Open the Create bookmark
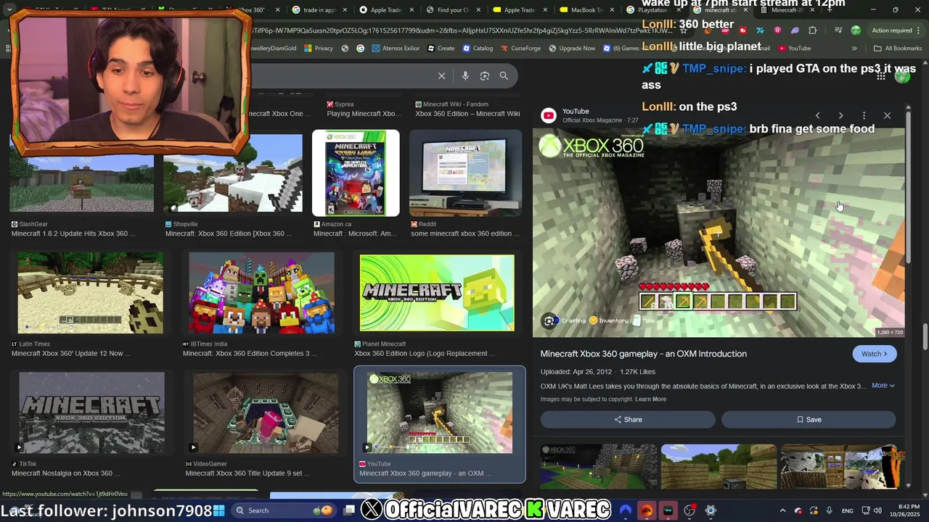 (x=441, y=49)
